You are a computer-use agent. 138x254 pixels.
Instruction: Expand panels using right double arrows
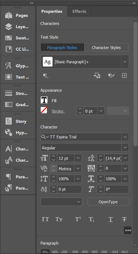coord(134,3)
